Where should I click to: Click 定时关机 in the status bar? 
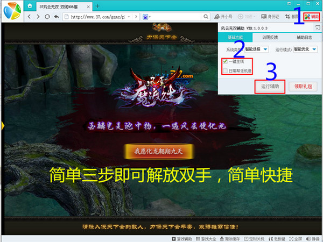click(x=254, y=239)
